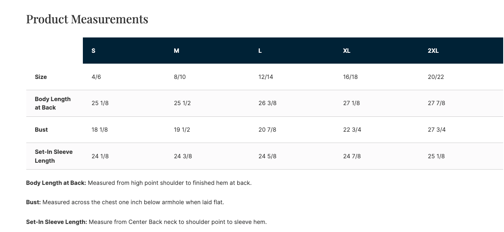
Task: Click the 12/14 size cell
Action: 266,77
